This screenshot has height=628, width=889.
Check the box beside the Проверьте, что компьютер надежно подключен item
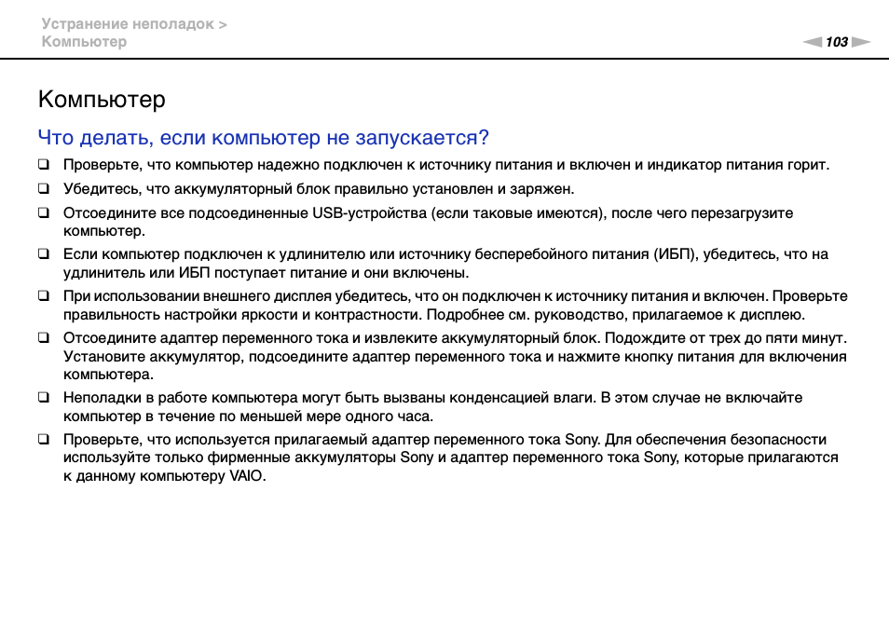pos(44,165)
